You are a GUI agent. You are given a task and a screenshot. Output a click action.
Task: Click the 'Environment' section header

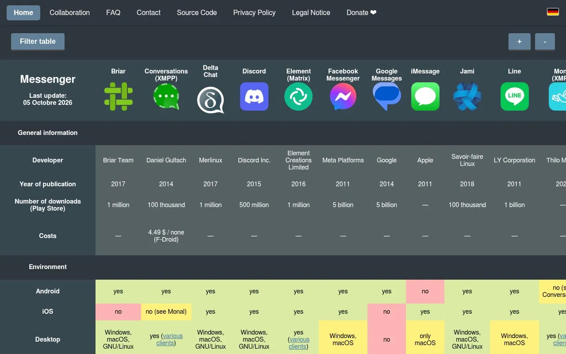48,267
